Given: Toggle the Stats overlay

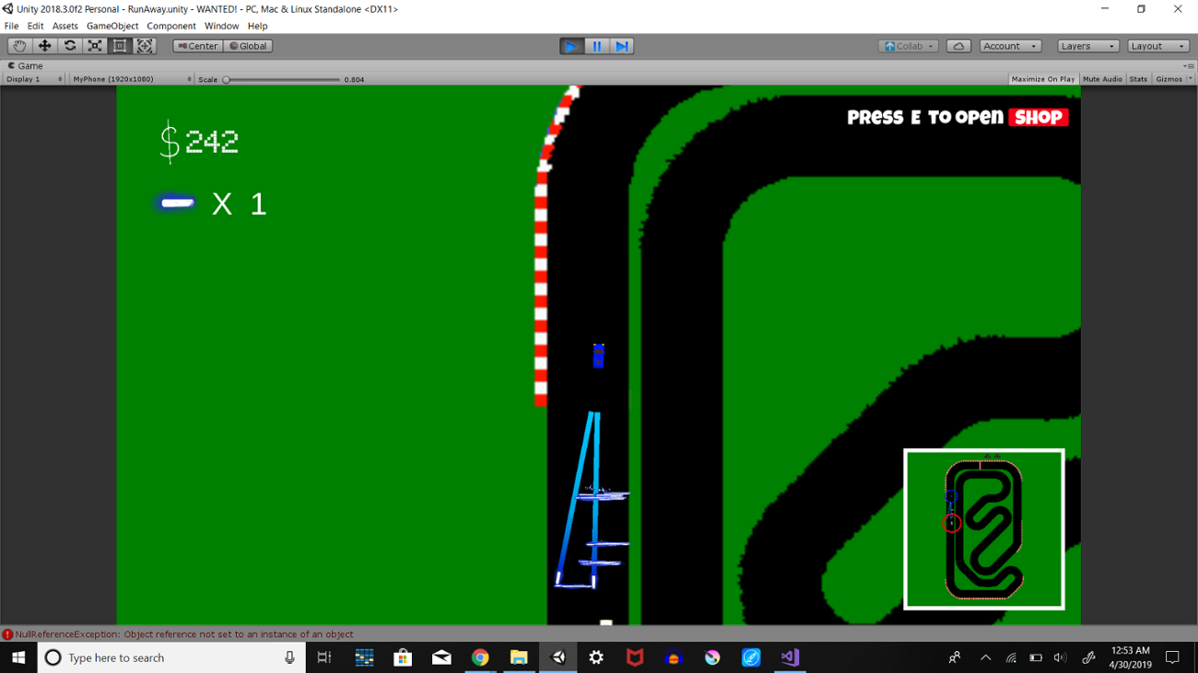Looking at the screenshot, I should click(x=1138, y=79).
